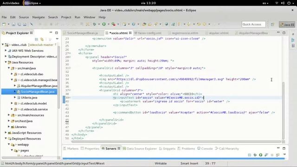The image size is (297, 167).
Task: Minimize the bottom Servers panel
Action: click(x=278, y=148)
